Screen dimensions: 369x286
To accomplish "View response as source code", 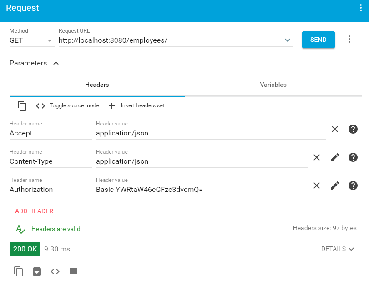I will point(55,271).
